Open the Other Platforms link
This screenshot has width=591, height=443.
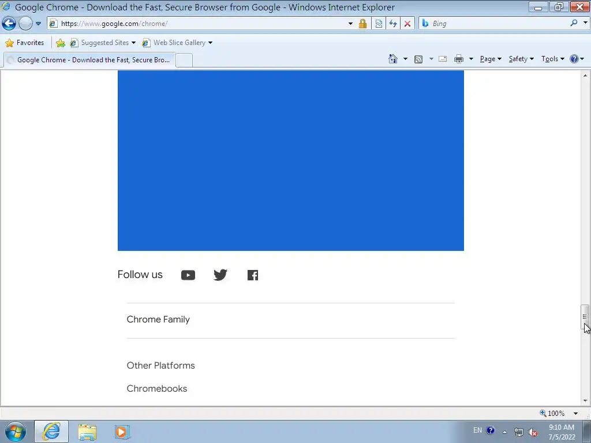click(160, 365)
